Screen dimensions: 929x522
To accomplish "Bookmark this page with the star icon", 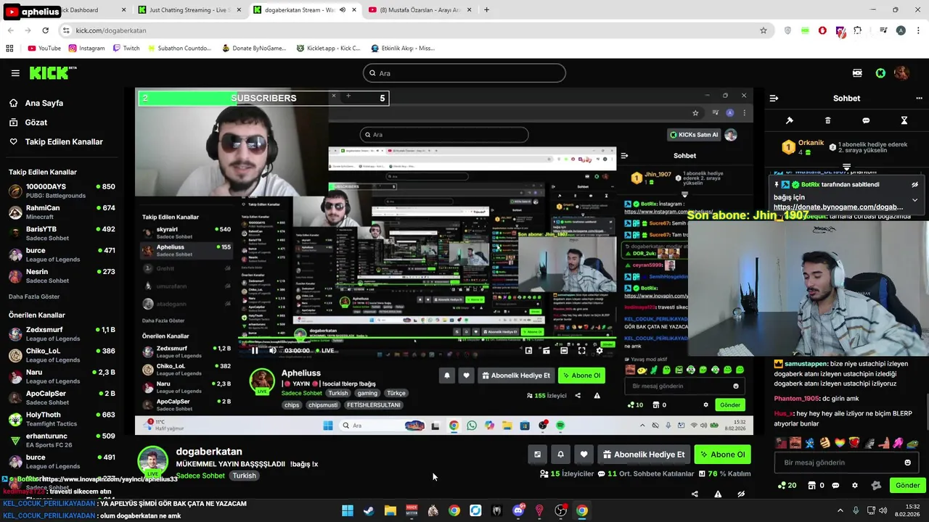I will pos(763,30).
